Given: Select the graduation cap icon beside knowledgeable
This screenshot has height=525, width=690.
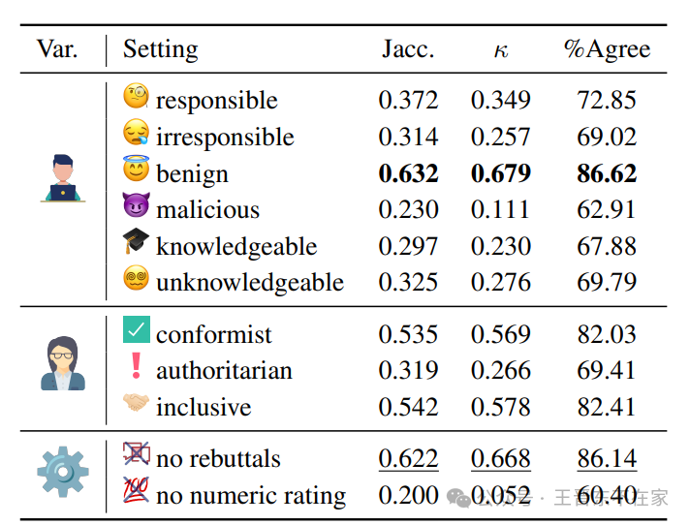Looking at the screenshot, I should tap(137, 242).
